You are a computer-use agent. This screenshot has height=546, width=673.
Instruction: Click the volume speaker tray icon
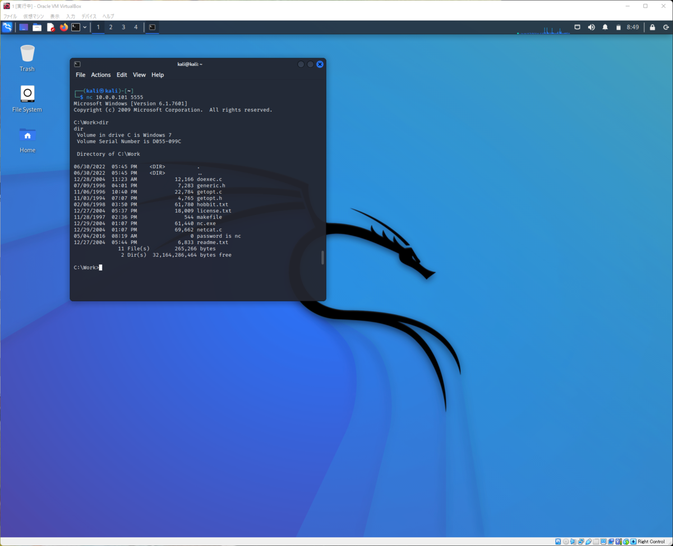click(x=591, y=27)
